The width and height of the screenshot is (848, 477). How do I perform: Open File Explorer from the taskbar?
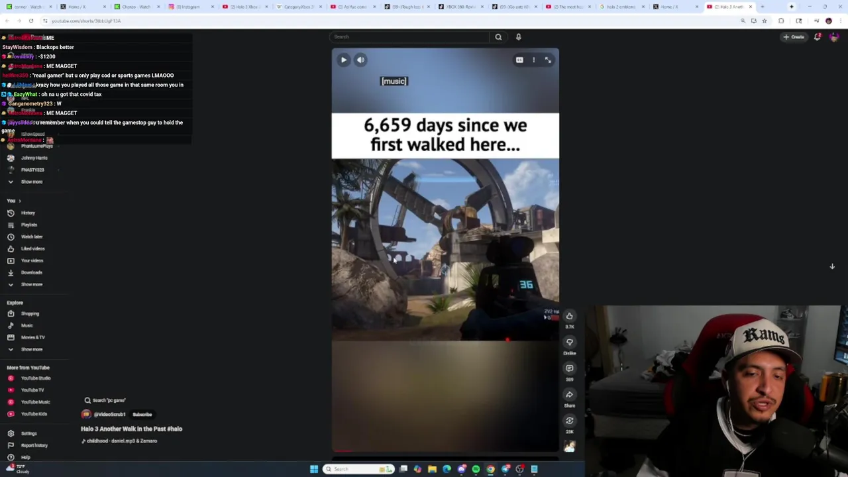tap(432, 469)
